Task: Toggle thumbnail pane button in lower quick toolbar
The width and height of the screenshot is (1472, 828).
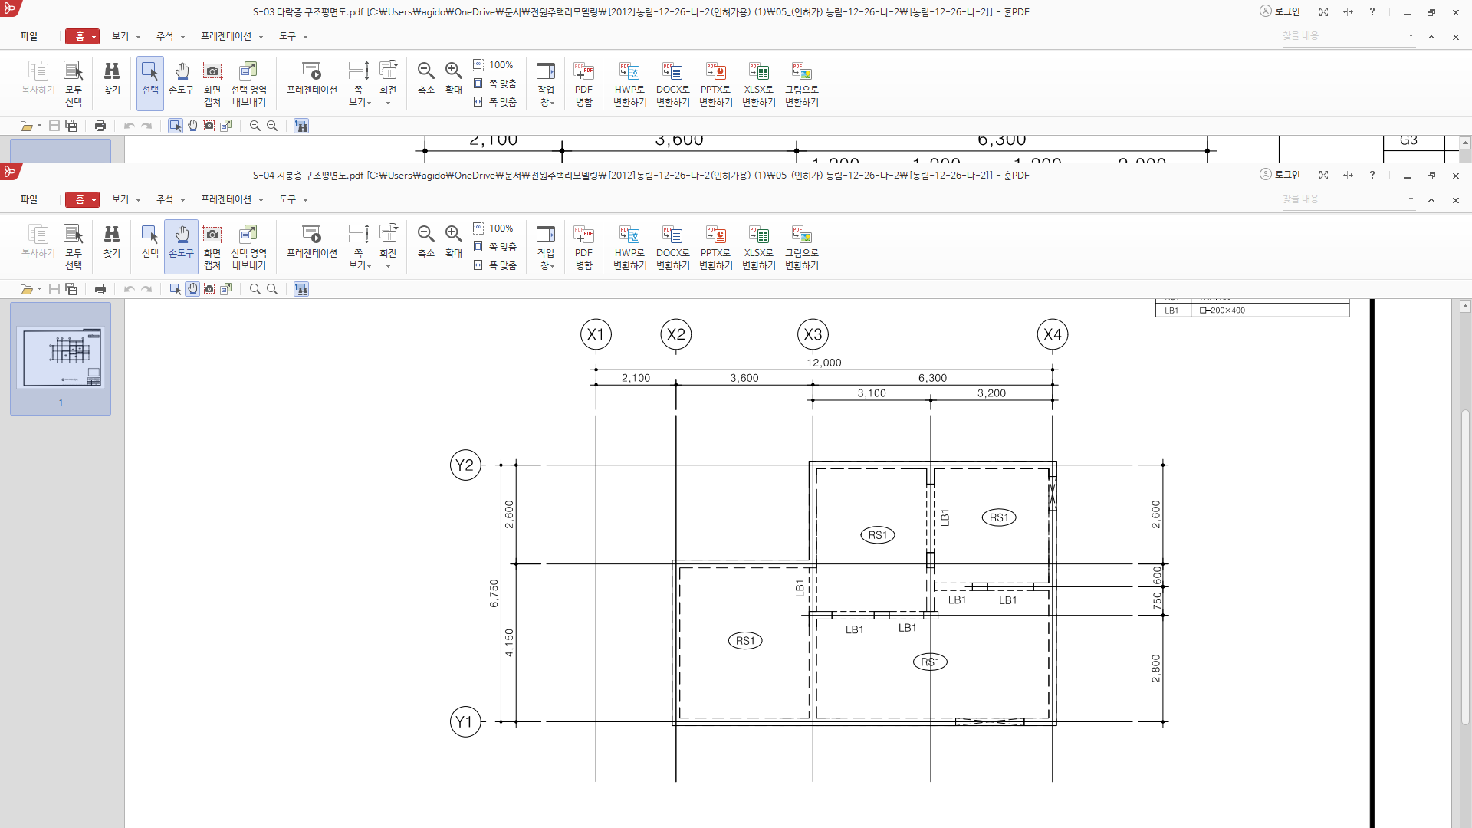Action: point(301,289)
